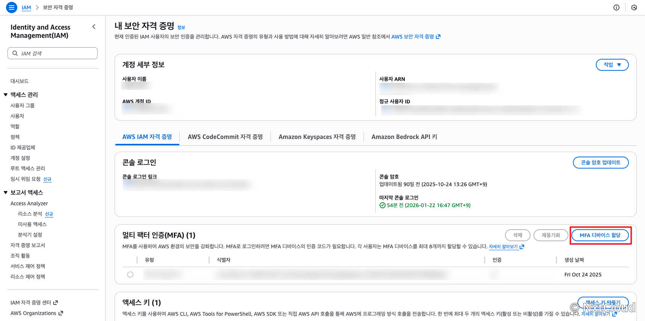Collapse the 액세스 관리 section
The width and height of the screenshot is (645, 321).
[x=6, y=95]
